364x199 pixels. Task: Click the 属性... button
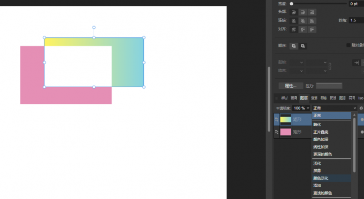(291, 86)
